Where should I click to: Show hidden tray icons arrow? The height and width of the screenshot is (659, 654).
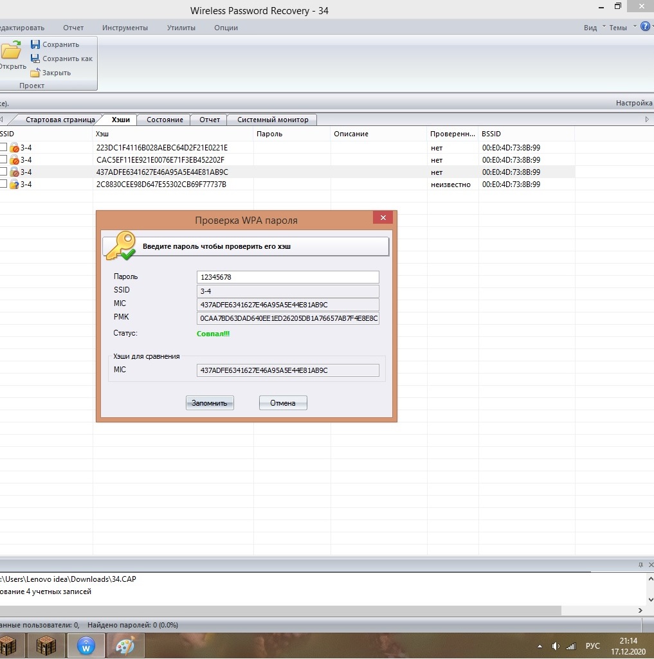[539, 645]
